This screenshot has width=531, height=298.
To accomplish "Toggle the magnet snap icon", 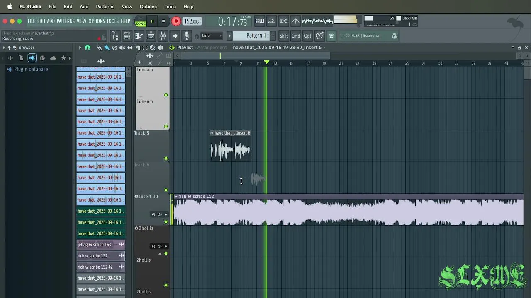I will tap(88, 48).
